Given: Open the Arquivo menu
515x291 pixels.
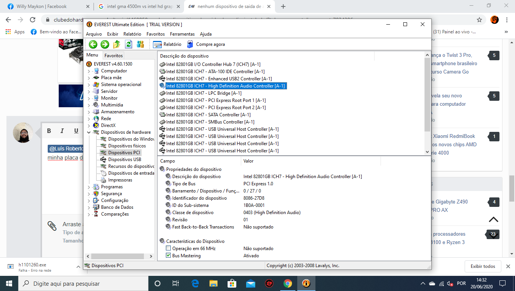Looking at the screenshot, I should [x=94, y=34].
